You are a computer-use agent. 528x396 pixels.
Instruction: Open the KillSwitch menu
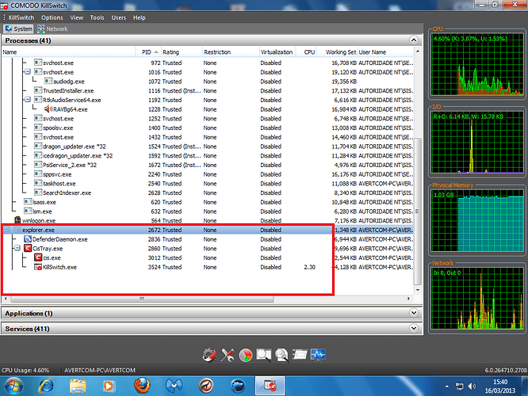tap(21, 17)
